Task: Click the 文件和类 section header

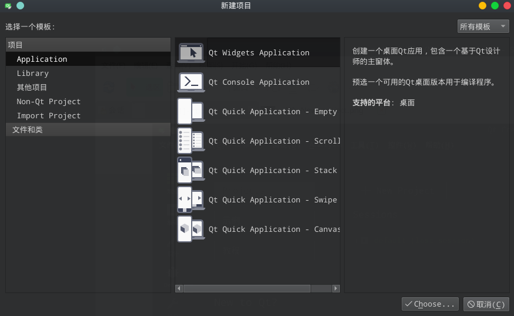Action: [x=27, y=130]
